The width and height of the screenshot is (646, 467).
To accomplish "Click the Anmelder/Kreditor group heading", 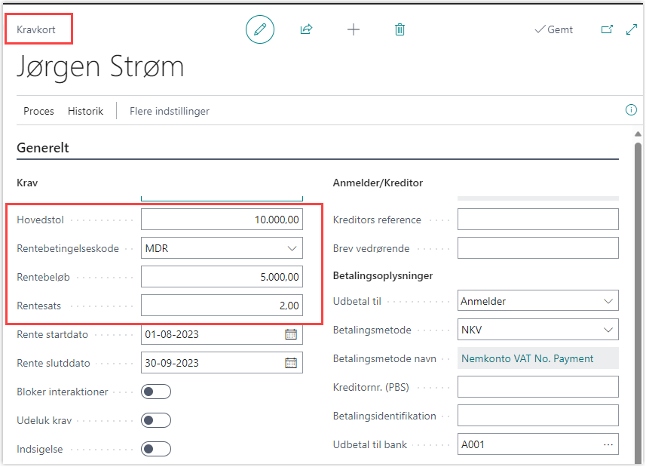I will 378,183.
